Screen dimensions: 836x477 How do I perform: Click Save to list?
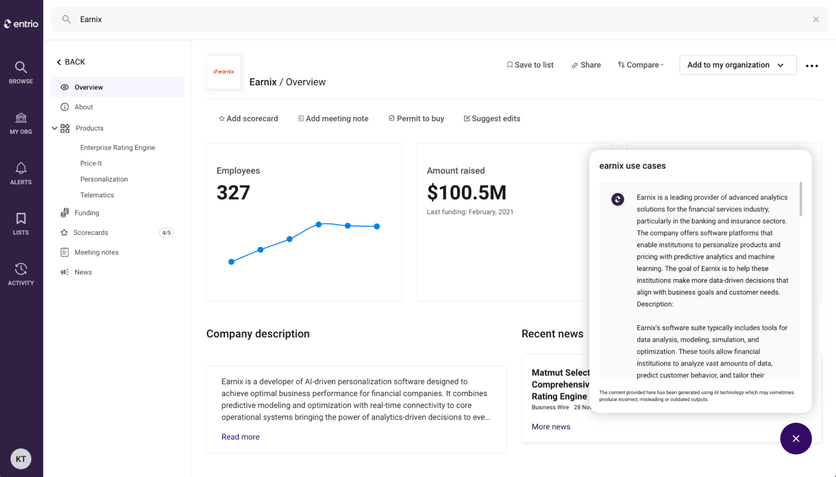coord(530,65)
